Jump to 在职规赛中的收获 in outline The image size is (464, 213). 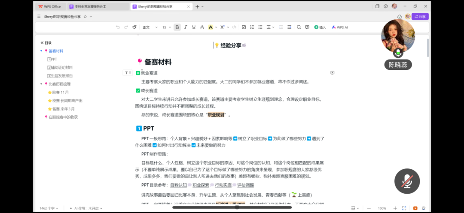click(x=63, y=117)
